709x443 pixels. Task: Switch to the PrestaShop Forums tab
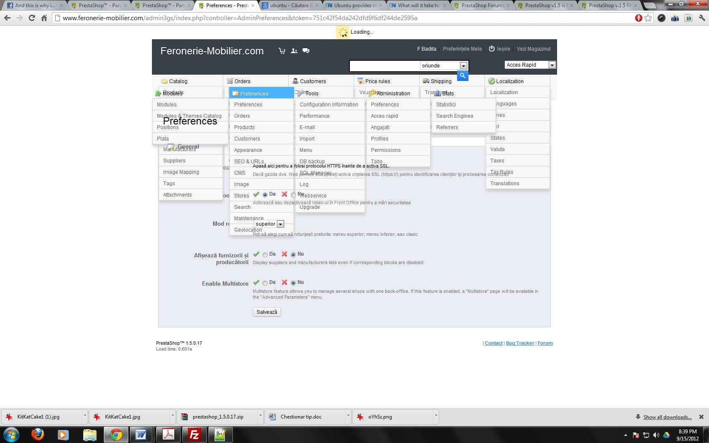click(x=482, y=5)
